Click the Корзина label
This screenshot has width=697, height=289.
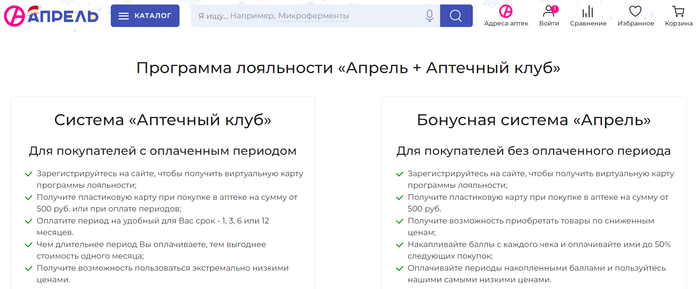(x=679, y=23)
